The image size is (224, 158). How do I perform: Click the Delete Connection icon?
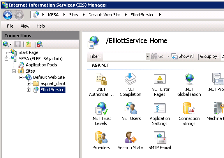(40, 44)
